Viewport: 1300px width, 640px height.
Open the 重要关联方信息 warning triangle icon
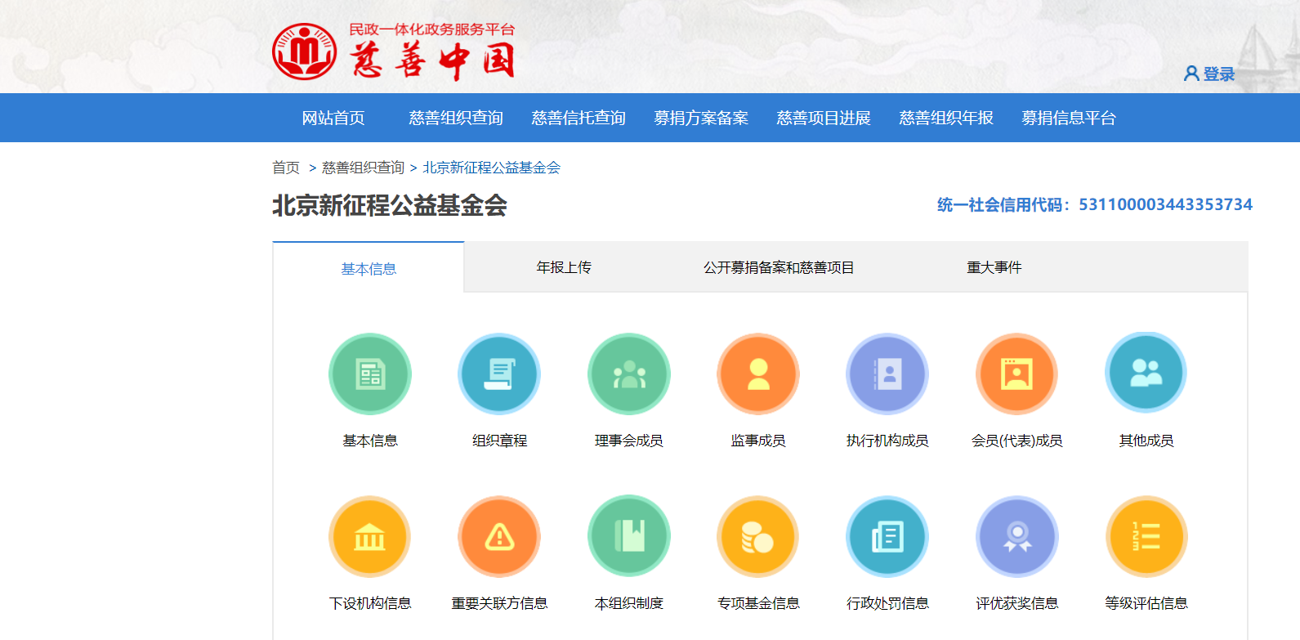point(499,537)
